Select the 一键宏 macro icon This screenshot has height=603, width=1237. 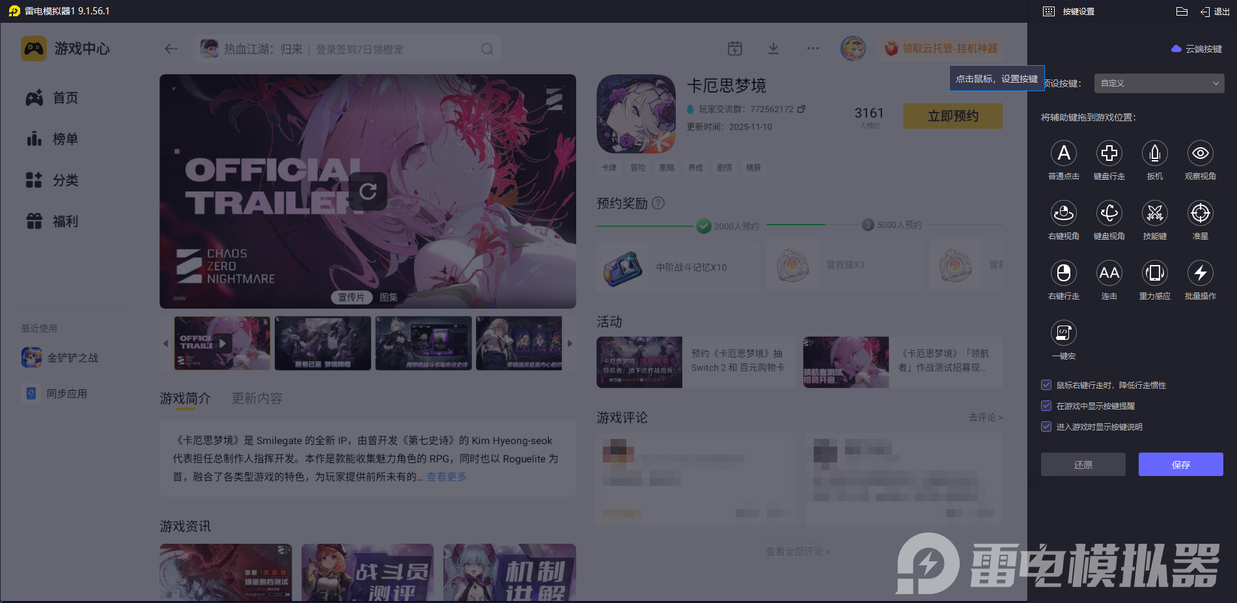click(x=1064, y=333)
